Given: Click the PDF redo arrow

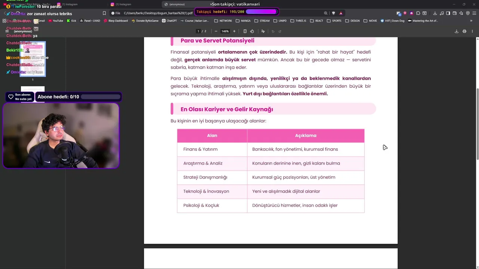Looking at the screenshot, I should point(280,31).
